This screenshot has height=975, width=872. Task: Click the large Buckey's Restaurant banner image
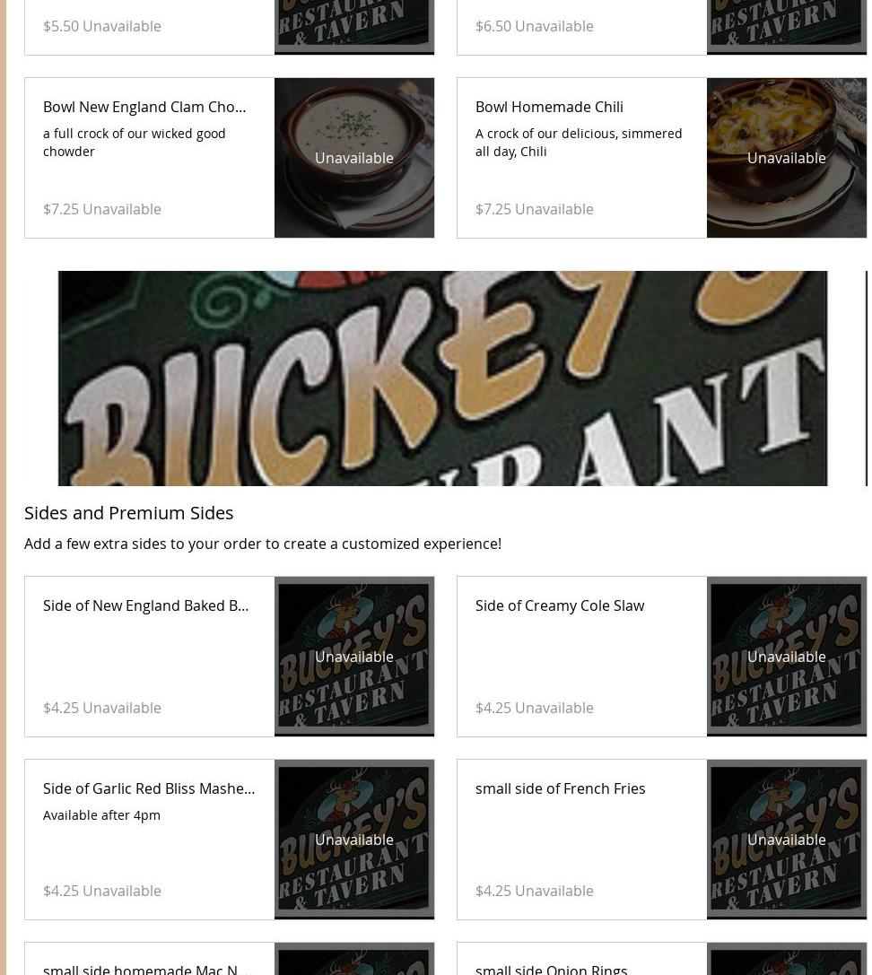coord(442,378)
